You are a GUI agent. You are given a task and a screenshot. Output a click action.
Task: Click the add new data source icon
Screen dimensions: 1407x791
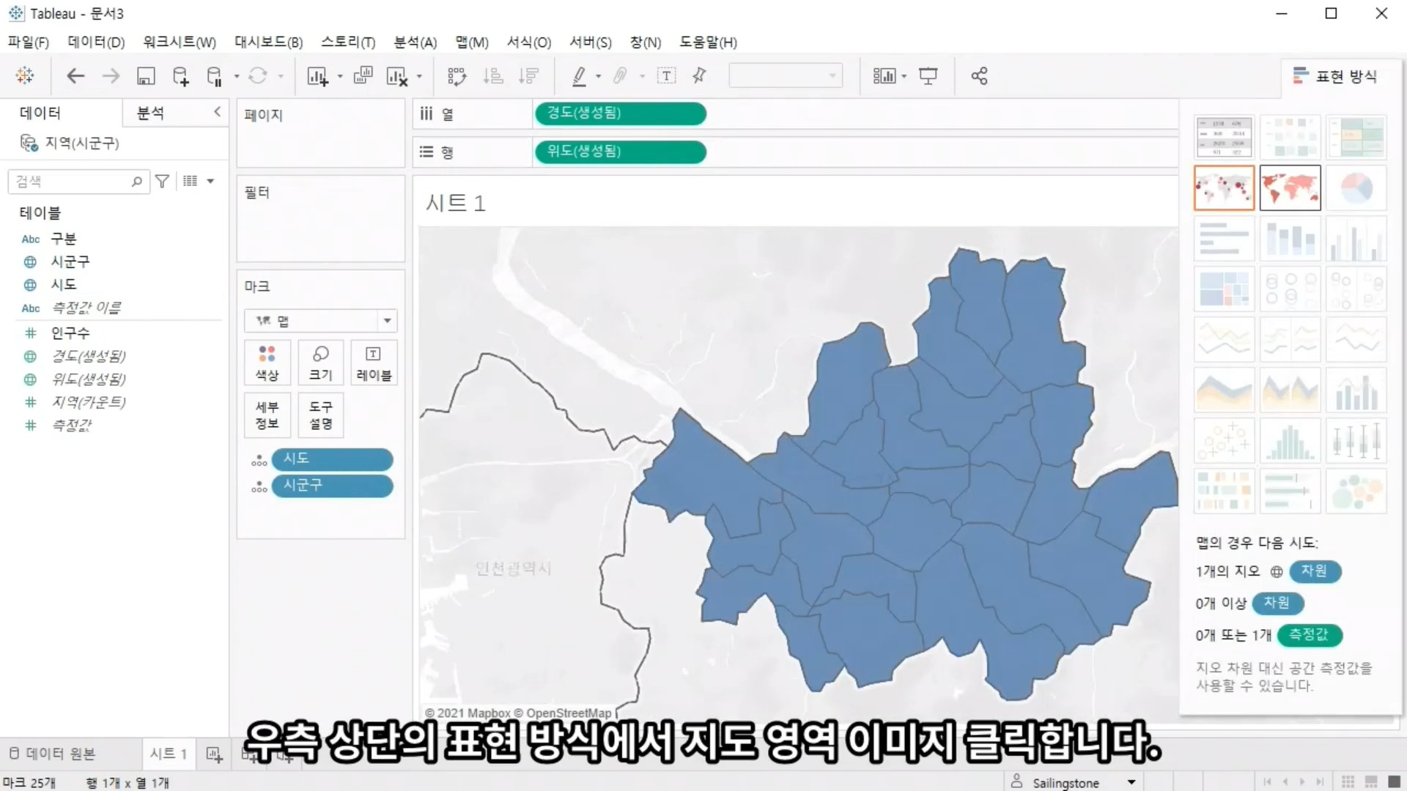point(180,76)
